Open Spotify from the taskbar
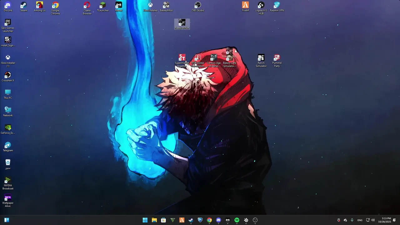Image resolution: width=400 pixels, height=225 pixels. [237, 220]
